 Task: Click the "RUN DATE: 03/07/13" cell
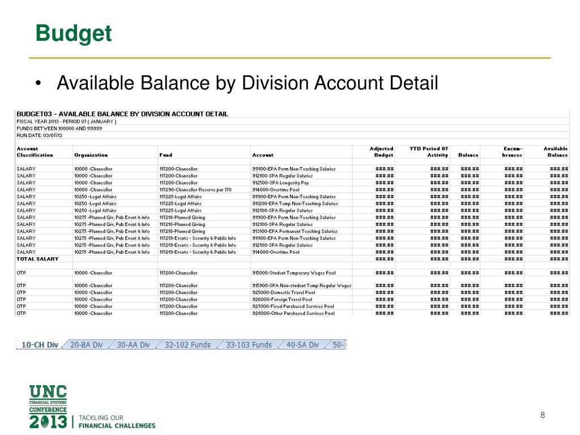click(40, 135)
